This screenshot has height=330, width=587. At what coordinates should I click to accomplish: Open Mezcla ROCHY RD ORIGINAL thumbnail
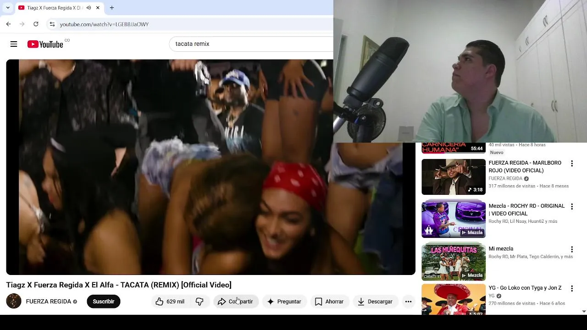[x=454, y=220]
